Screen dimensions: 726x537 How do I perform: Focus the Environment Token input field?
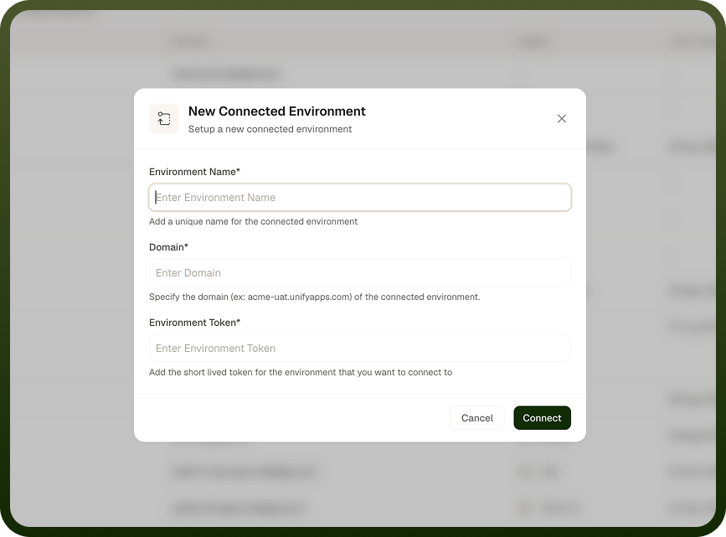point(360,348)
